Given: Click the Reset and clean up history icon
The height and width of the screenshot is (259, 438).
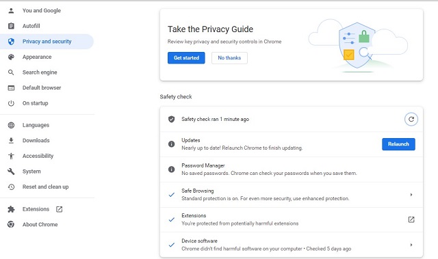Looking at the screenshot, I should [x=11, y=187].
